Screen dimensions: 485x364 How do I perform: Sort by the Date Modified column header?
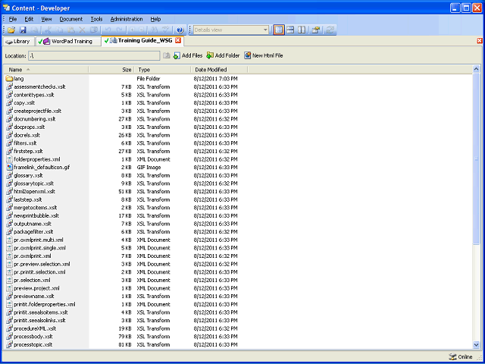pyautogui.click(x=219, y=70)
